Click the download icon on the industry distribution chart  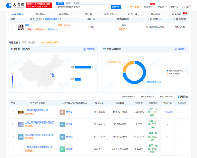(176, 49)
